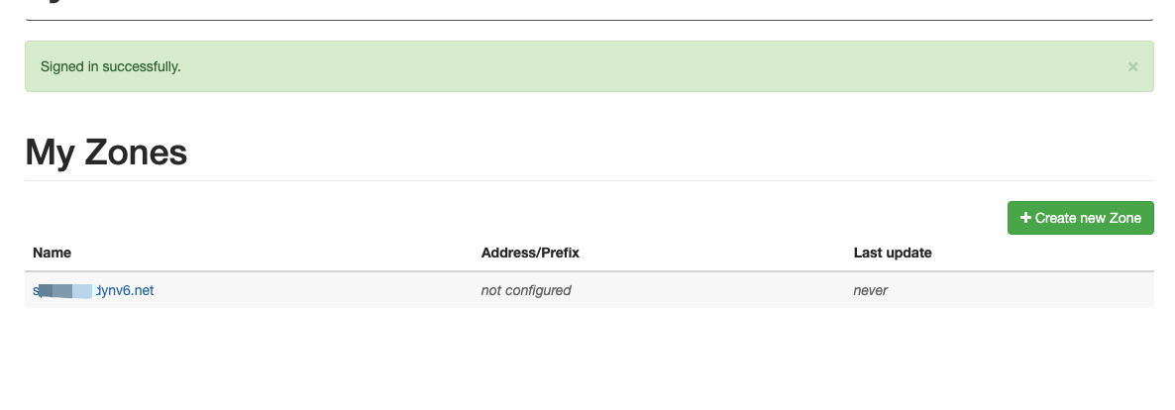Open the dynv6.net zone link
The image size is (1175, 410).
[93, 290]
